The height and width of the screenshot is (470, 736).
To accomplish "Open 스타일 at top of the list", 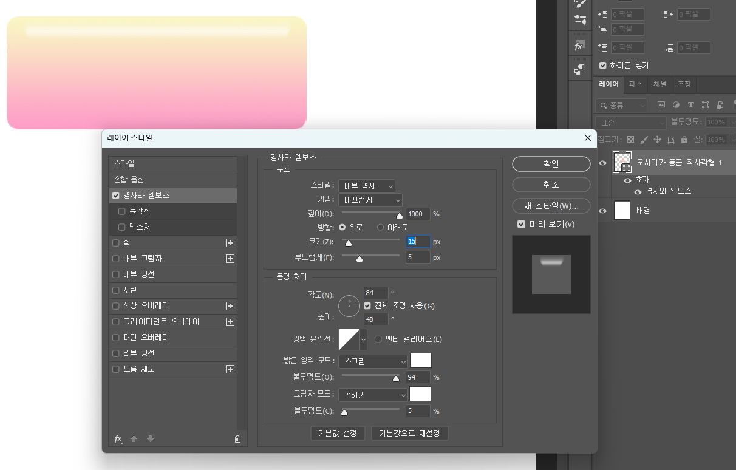I will tap(173, 164).
